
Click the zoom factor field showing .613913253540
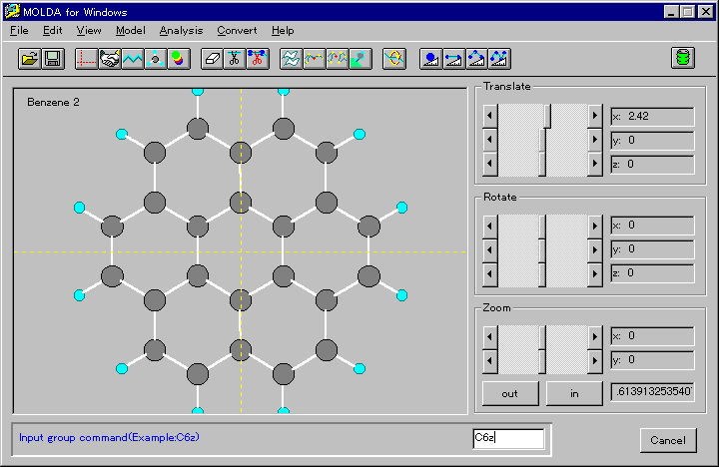point(652,392)
